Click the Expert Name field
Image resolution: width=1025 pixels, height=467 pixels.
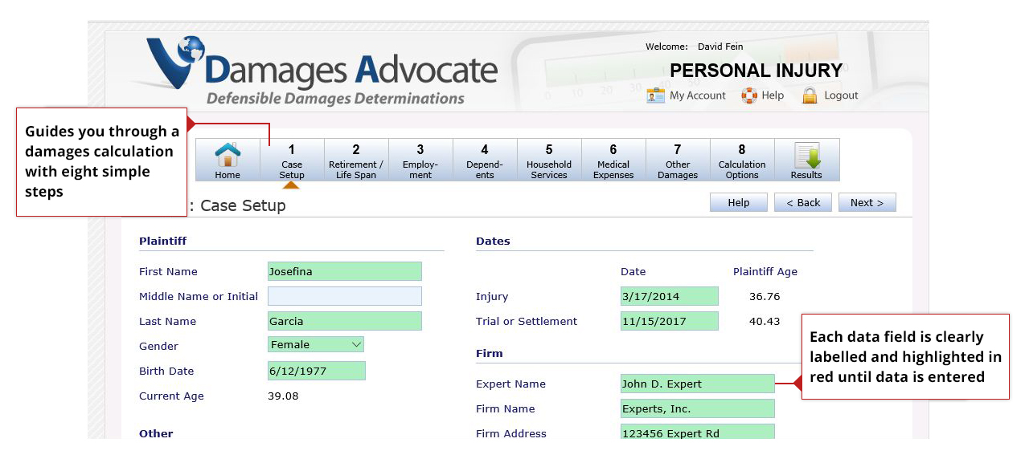pyautogui.click(x=698, y=384)
